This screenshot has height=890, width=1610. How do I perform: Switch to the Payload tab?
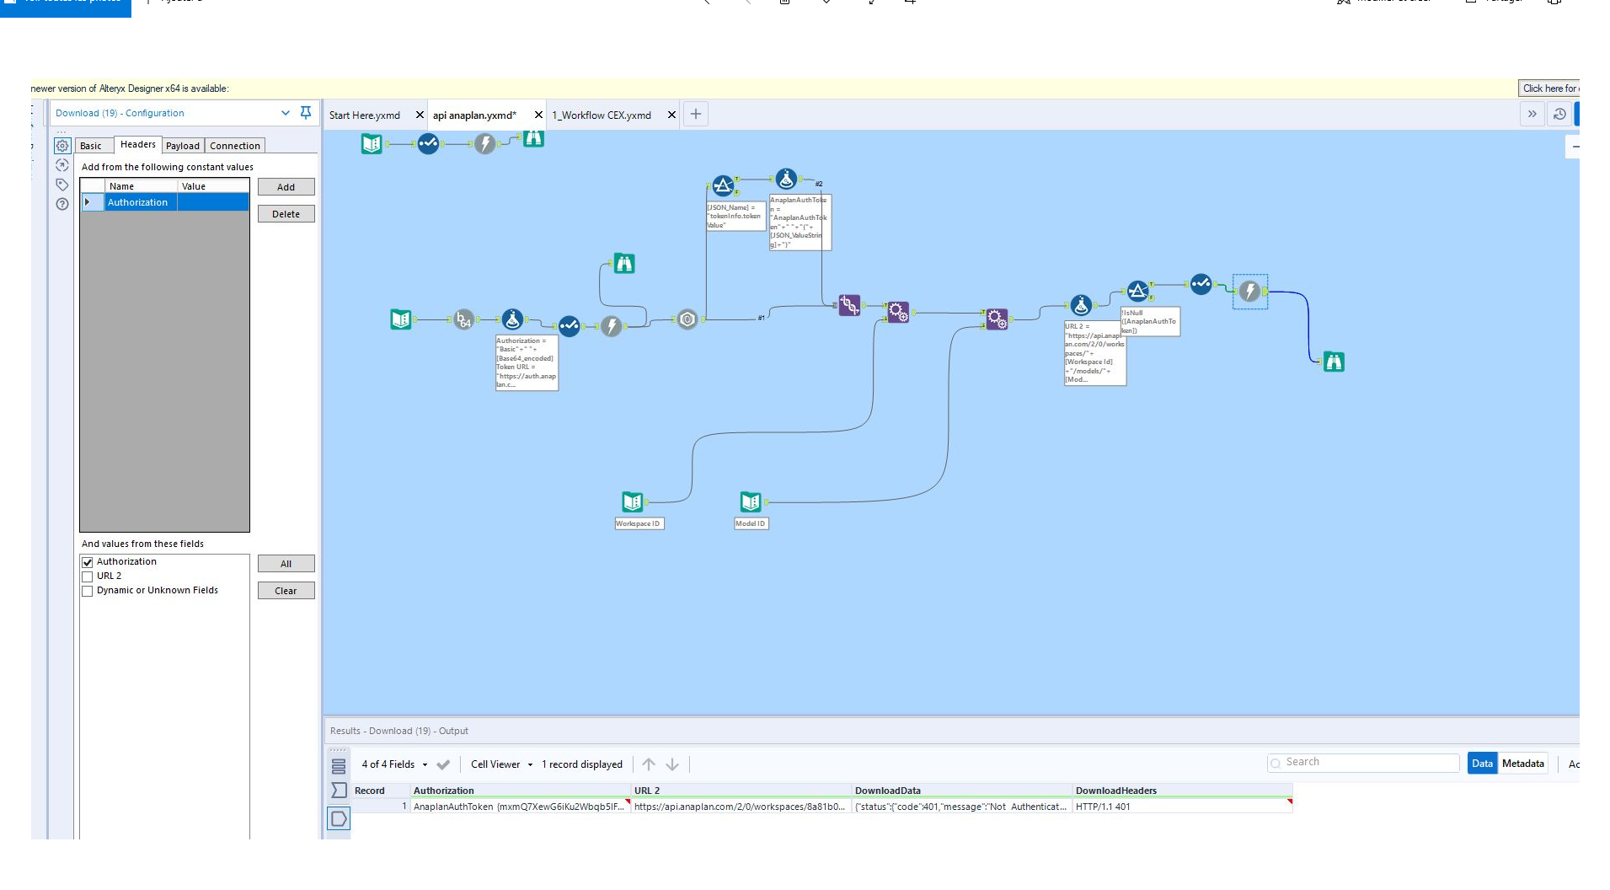pyautogui.click(x=183, y=146)
